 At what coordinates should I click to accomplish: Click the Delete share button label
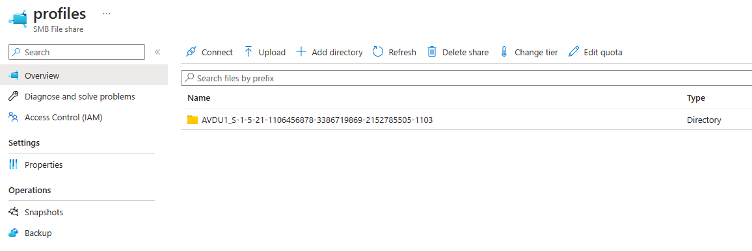pyautogui.click(x=465, y=52)
